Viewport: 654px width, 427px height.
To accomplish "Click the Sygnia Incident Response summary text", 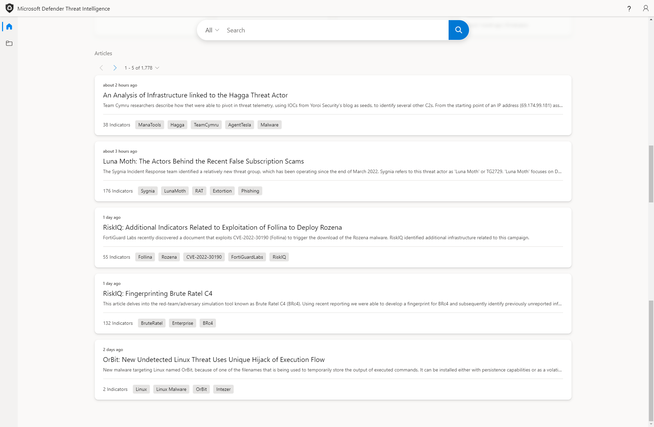I will [x=332, y=171].
